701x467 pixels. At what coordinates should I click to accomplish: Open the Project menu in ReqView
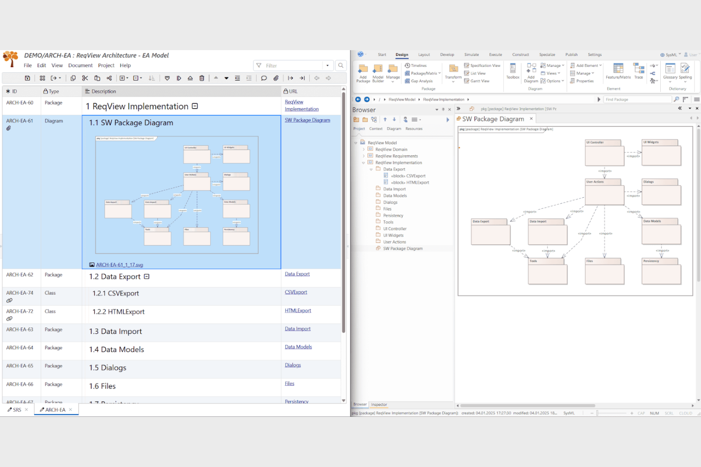coord(106,65)
